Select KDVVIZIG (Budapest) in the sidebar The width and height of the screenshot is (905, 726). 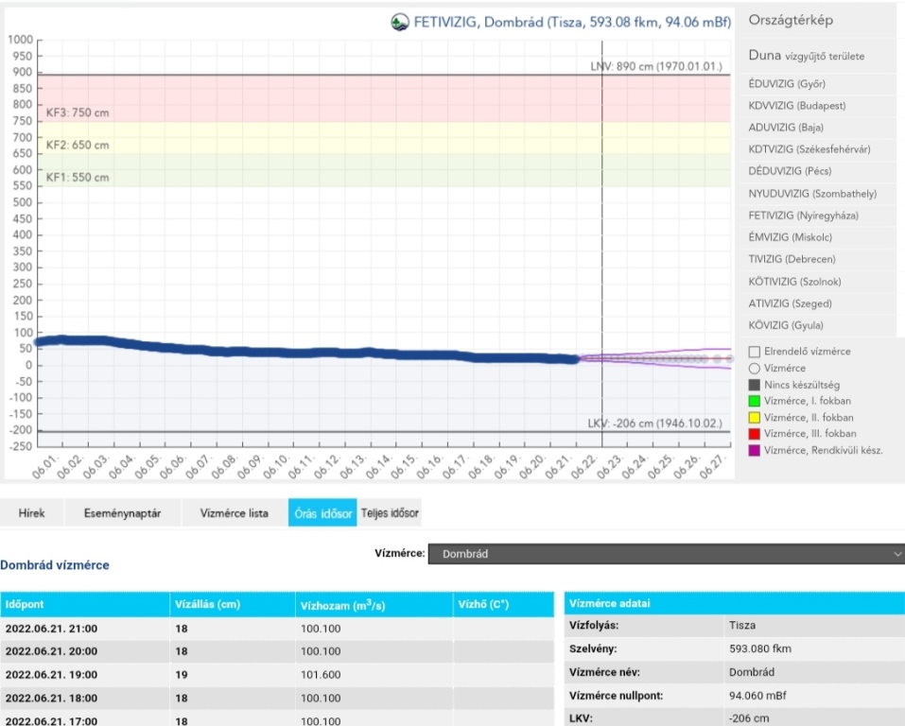click(x=796, y=106)
